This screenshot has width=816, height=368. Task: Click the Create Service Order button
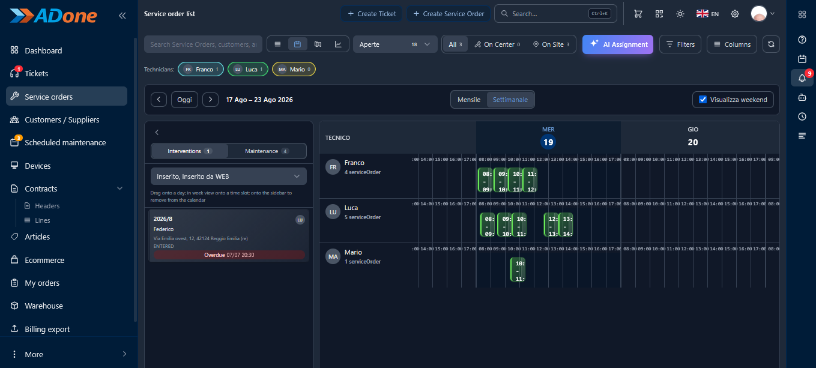point(449,14)
